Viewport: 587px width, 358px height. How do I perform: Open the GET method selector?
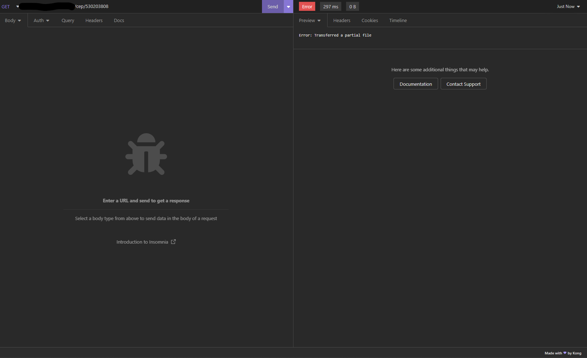(x=9, y=6)
